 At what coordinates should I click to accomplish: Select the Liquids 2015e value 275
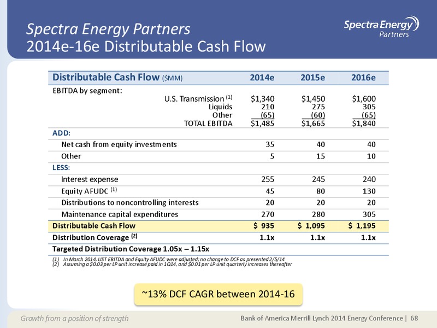(318, 107)
